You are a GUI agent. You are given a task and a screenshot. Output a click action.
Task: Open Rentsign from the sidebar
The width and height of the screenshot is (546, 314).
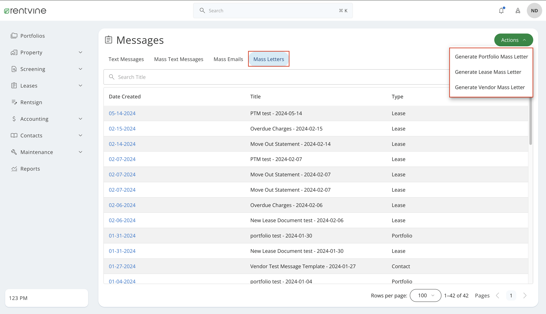pyautogui.click(x=31, y=102)
